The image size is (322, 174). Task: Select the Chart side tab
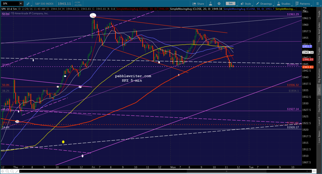(x=319, y=91)
